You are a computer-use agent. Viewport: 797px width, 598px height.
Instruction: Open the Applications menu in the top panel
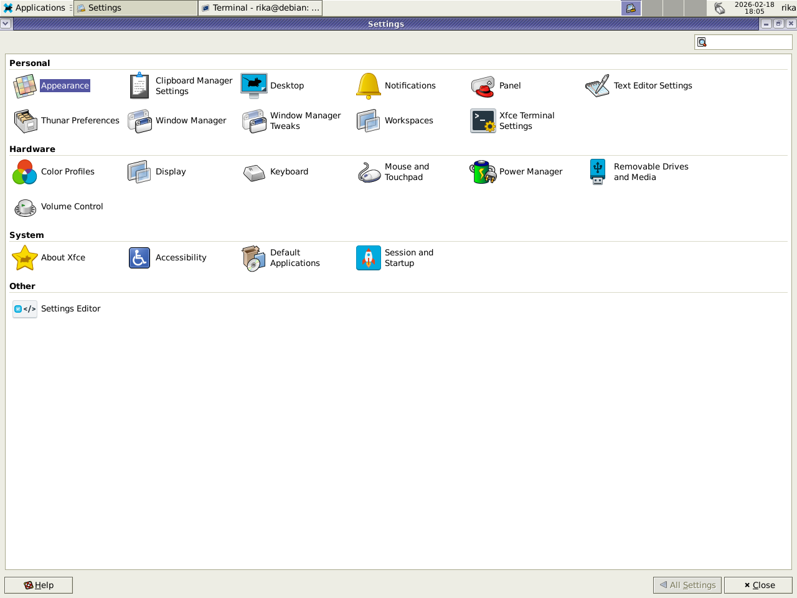(x=34, y=7)
